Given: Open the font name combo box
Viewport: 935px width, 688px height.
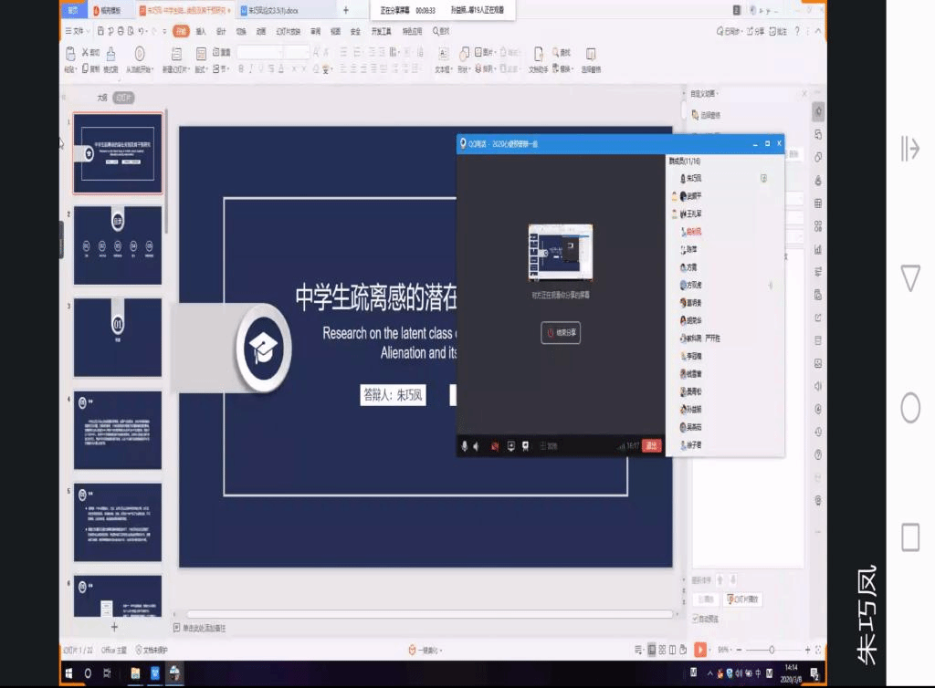Looking at the screenshot, I should tap(260, 53).
